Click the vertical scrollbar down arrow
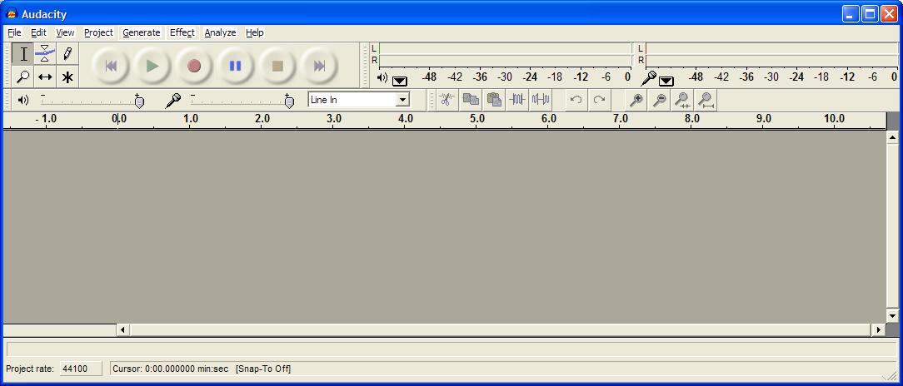Image resolution: width=903 pixels, height=386 pixels. [893, 315]
